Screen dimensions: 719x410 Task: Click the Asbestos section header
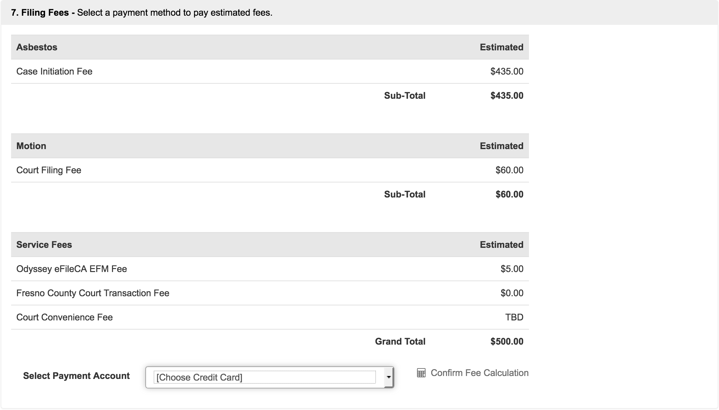click(37, 47)
